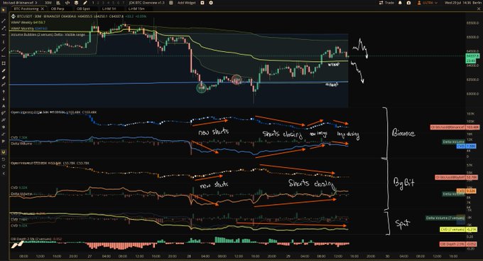The image size is (483, 261).
Task: Take a screenshot with camera icon
Action: tap(408, 3)
